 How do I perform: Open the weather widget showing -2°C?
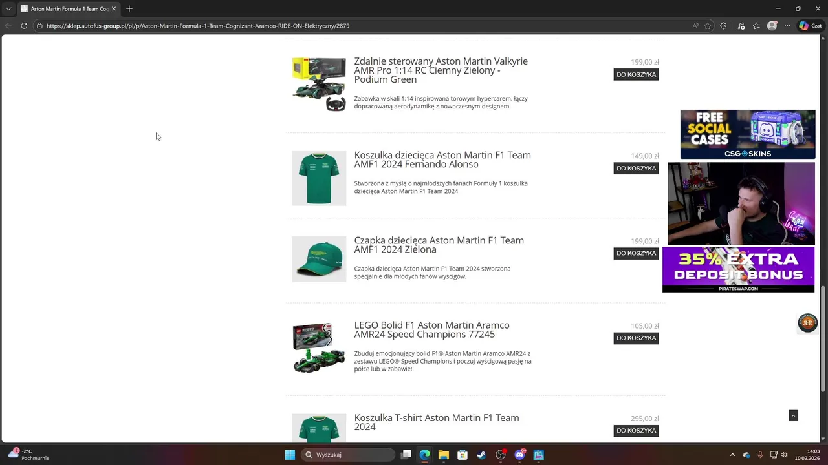coord(28,455)
